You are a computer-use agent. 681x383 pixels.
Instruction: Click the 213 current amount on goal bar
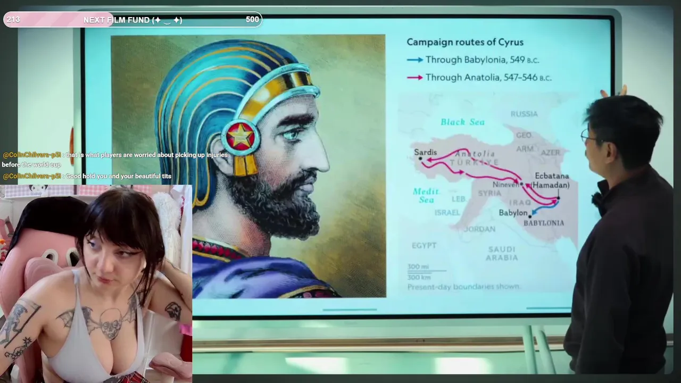(x=13, y=20)
